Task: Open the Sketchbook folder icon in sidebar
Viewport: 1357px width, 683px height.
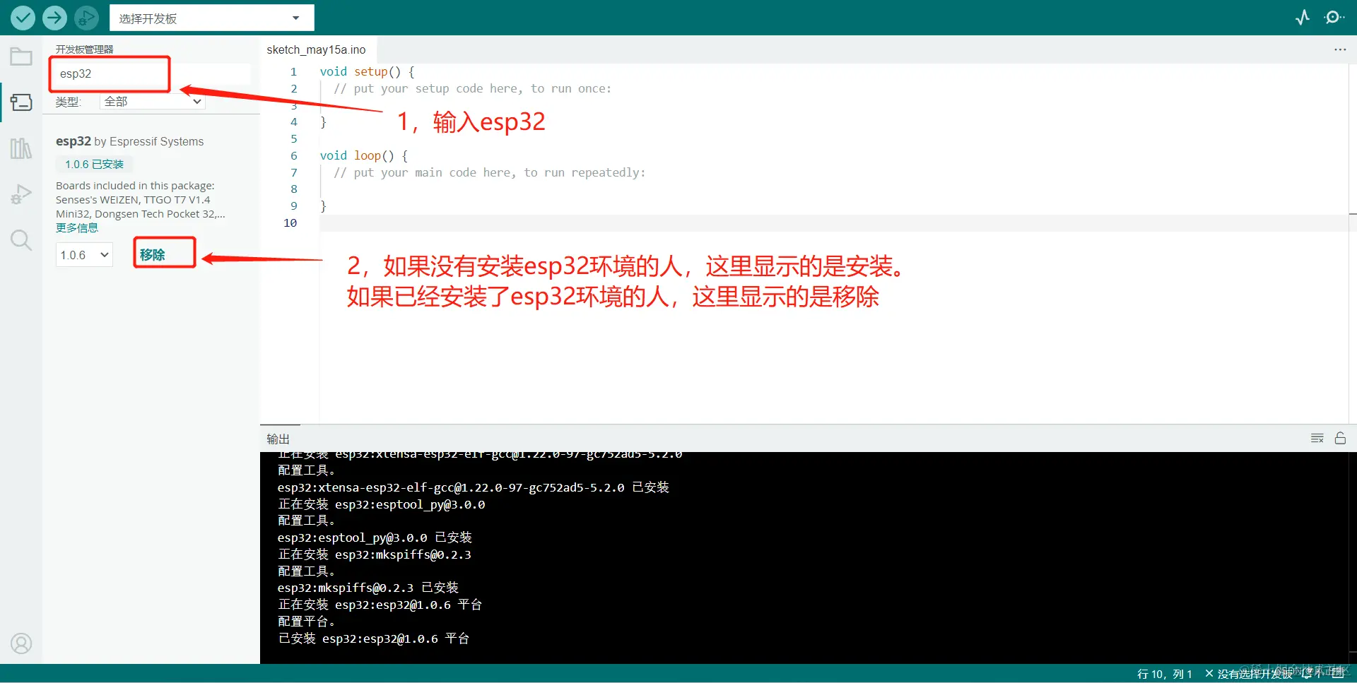Action: (x=20, y=56)
